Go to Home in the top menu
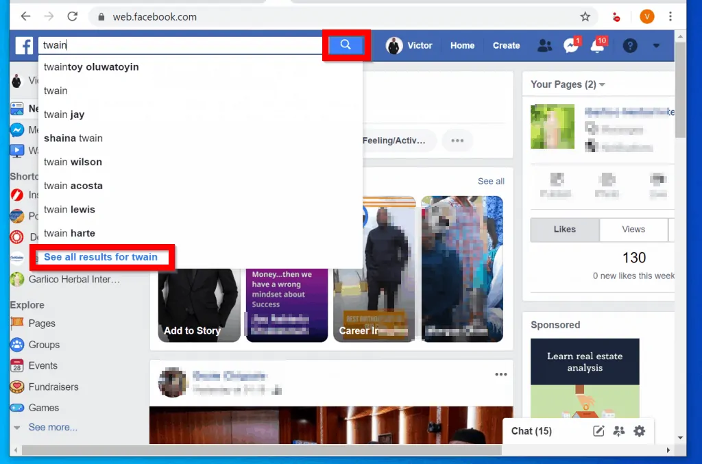This screenshot has width=702, height=464. click(x=462, y=45)
